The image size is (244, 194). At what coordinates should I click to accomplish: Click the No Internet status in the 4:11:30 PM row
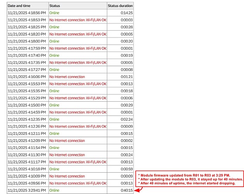click(x=67, y=155)
